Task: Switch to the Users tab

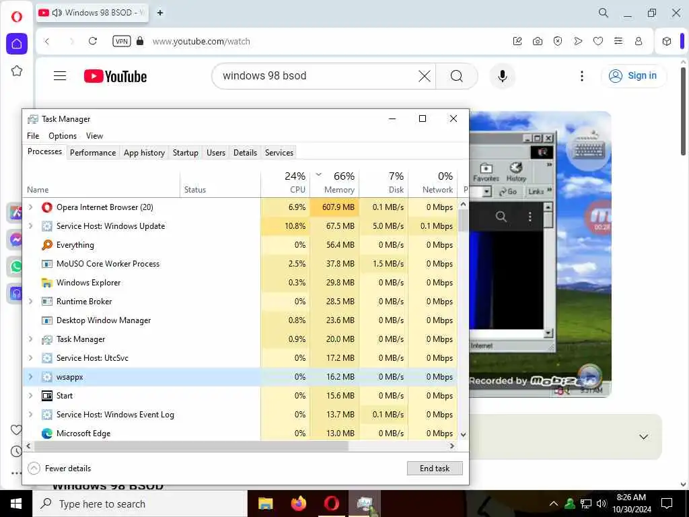Action: 216,153
